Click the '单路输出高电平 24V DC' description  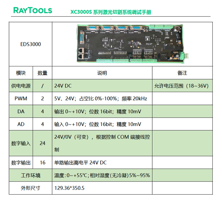point(80,163)
